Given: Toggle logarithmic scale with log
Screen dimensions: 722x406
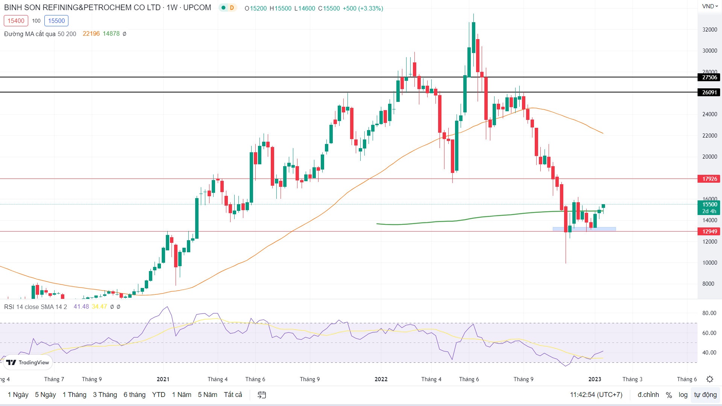Looking at the screenshot, I should click(683, 395).
